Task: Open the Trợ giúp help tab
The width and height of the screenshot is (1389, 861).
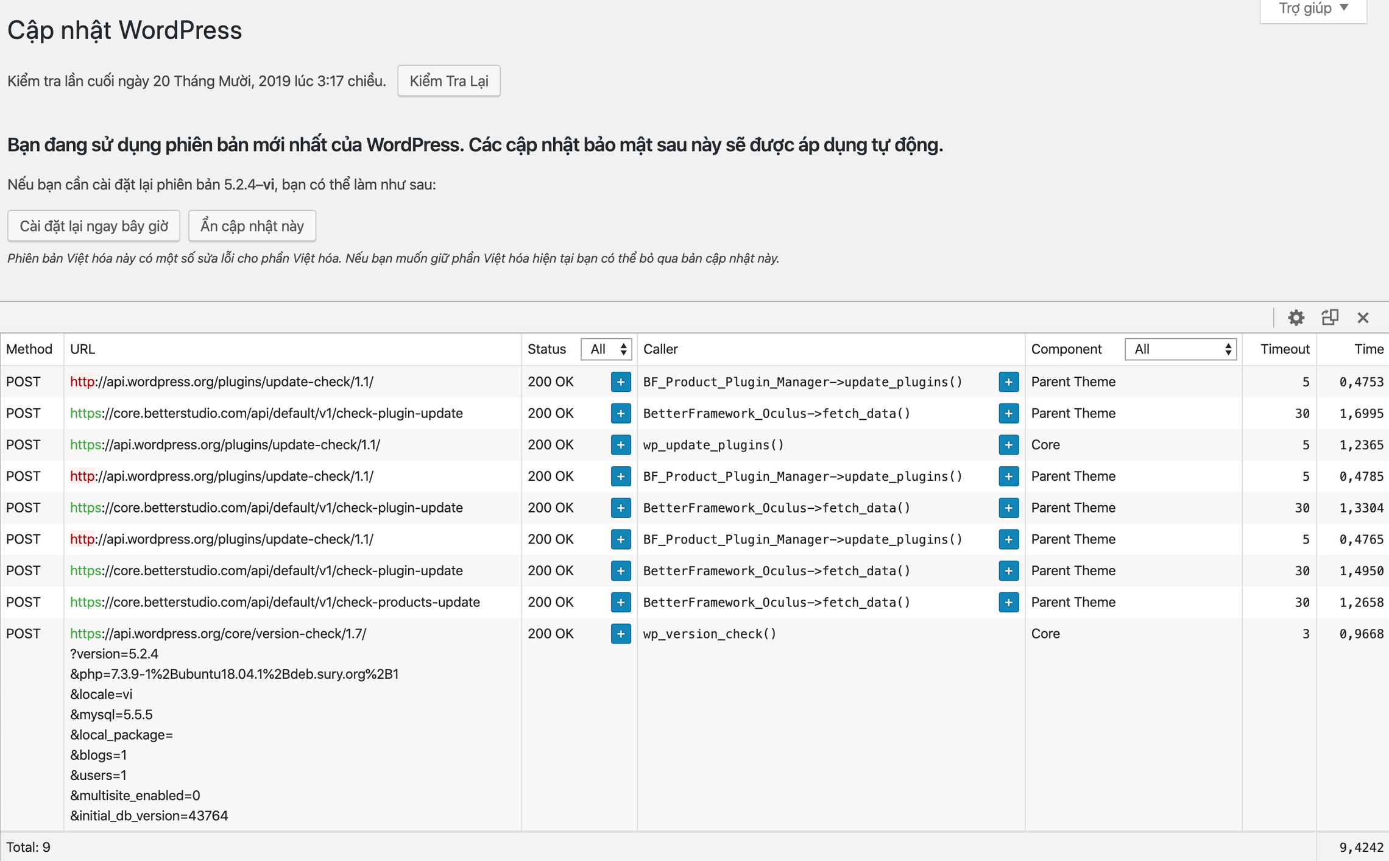Action: click(x=1313, y=9)
